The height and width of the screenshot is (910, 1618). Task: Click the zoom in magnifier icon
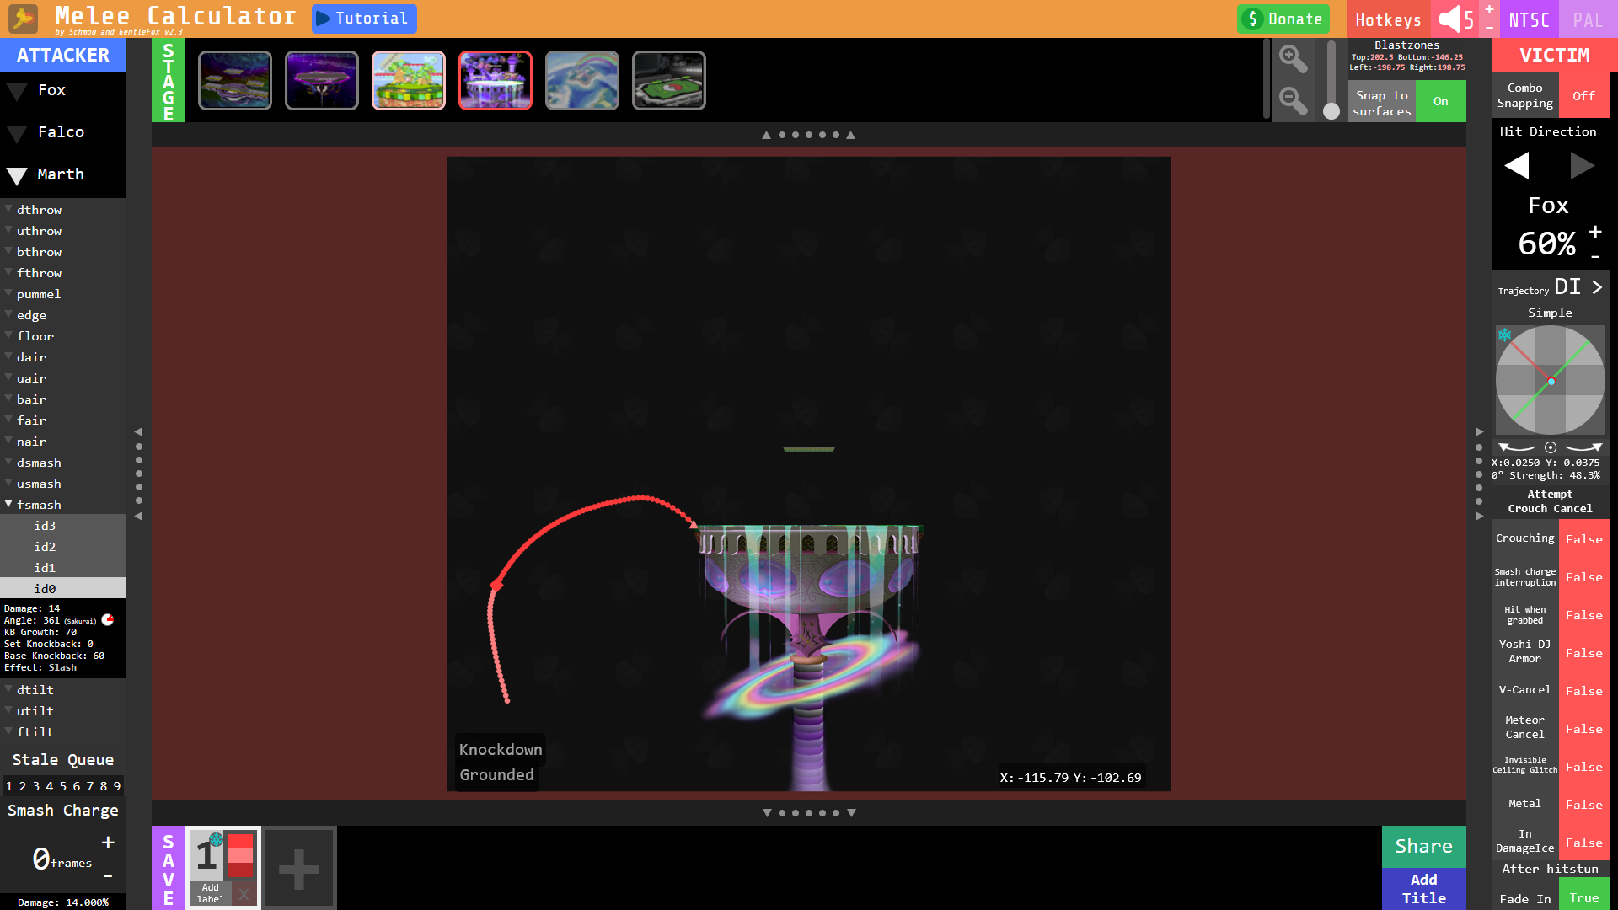(x=1293, y=59)
